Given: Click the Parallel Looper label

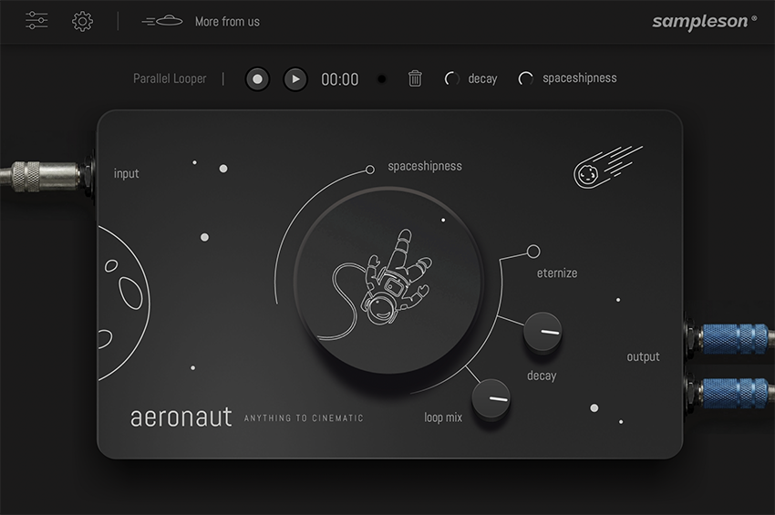Looking at the screenshot, I should (170, 78).
